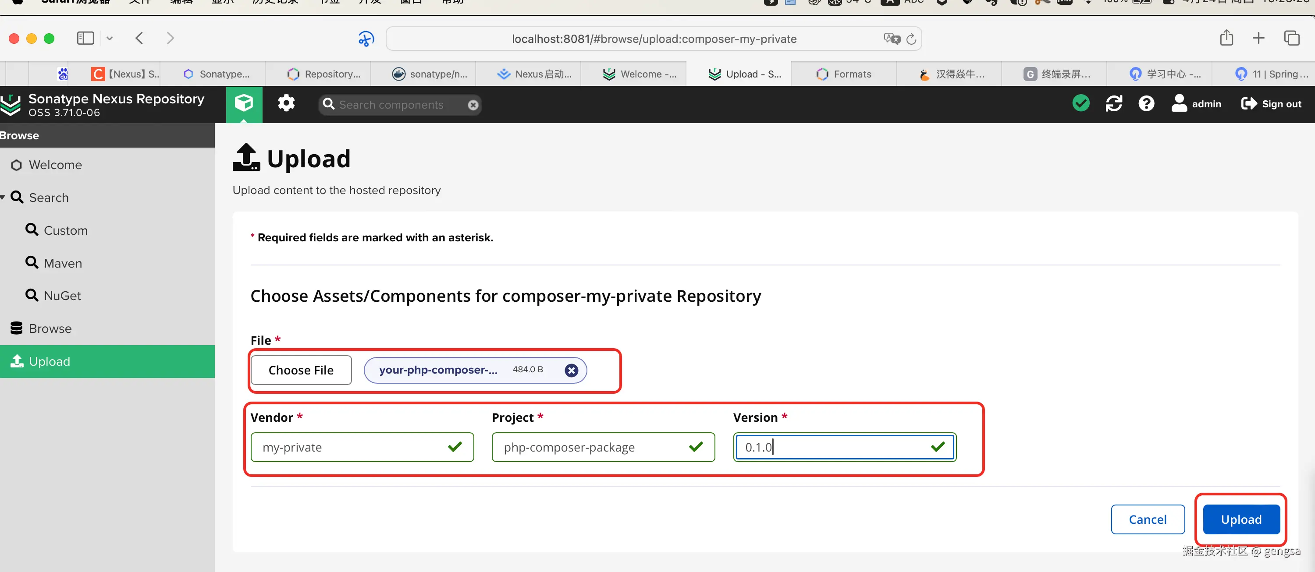Image resolution: width=1315 pixels, height=572 pixels.
Task: Open the Browse cube icon in header
Action: tap(244, 104)
